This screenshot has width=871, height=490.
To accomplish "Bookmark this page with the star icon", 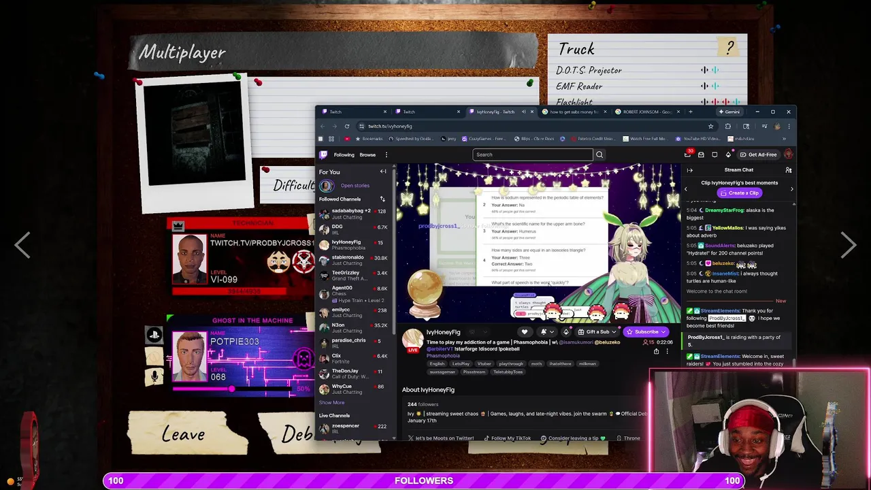I will coord(710,126).
